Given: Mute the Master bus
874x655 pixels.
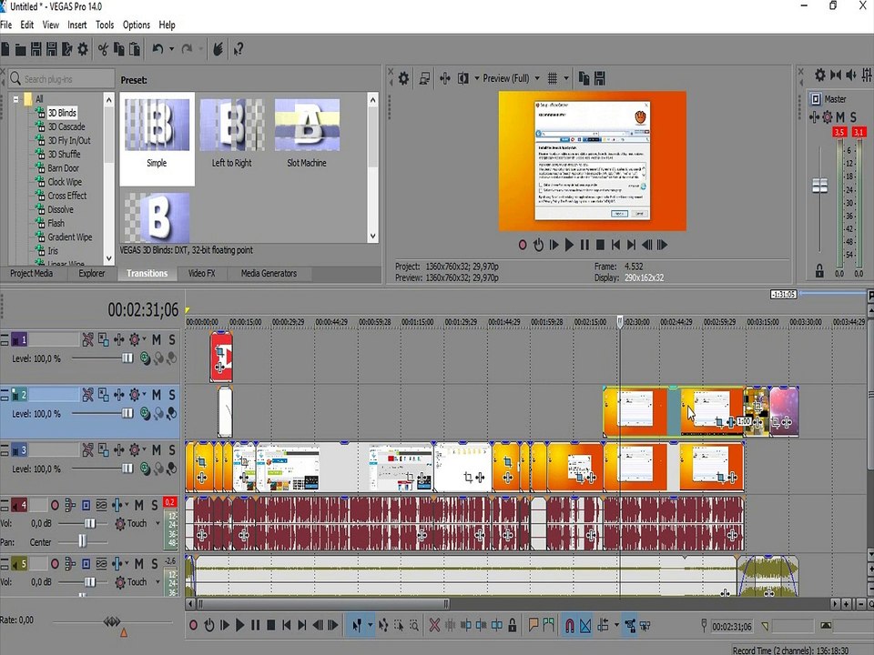Looking at the screenshot, I should click(x=840, y=117).
